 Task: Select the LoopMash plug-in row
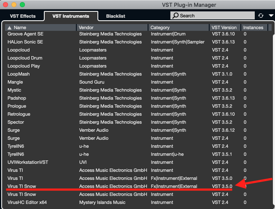138,74
